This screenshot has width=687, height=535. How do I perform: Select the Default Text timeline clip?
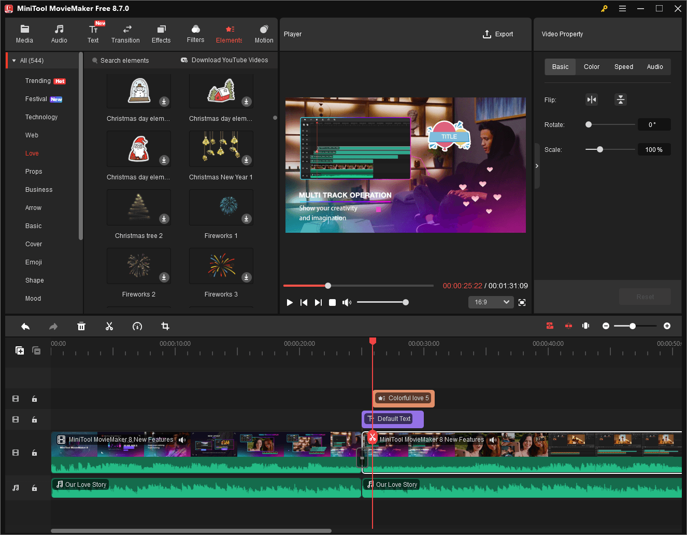(393, 419)
